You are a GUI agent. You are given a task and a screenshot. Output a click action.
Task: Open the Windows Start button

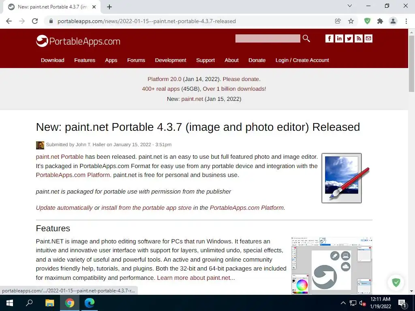[10, 303]
